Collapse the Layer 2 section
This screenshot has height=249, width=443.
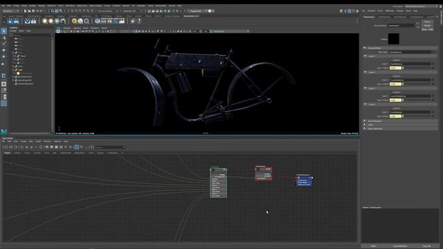click(365, 72)
